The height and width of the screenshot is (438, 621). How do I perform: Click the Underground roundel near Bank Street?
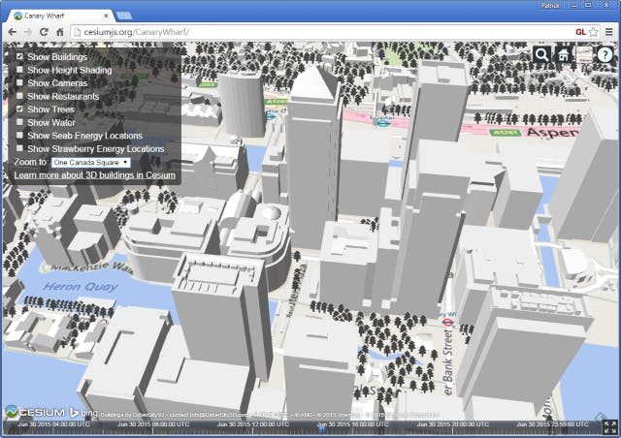click(x=447, y=323)
